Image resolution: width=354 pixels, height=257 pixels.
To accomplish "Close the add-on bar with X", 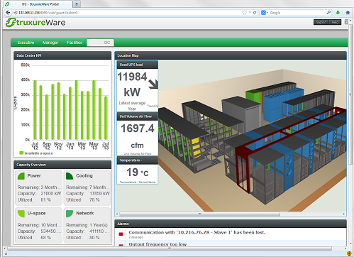I will (x=6, y=253).
